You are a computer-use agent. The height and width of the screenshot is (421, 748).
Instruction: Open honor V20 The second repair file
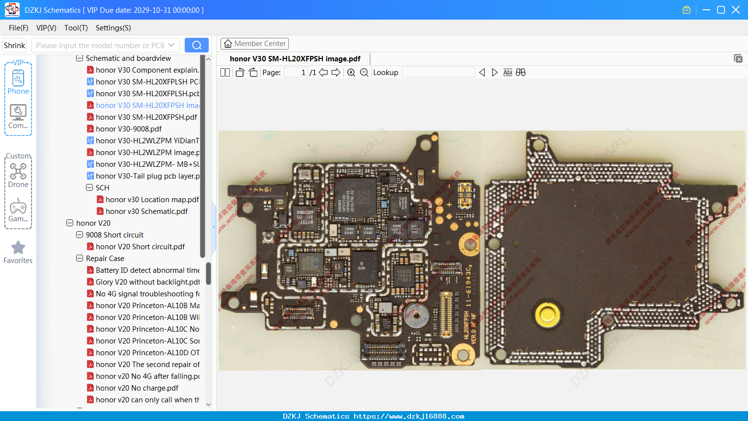pos(143,365)
